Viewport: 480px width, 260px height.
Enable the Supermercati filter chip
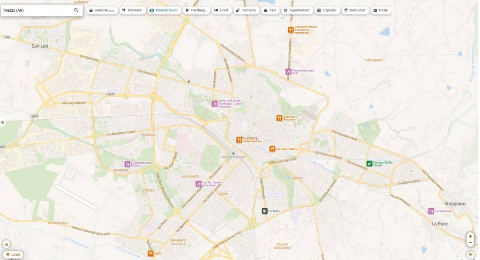pyautogui.click(x=296, y=10)
